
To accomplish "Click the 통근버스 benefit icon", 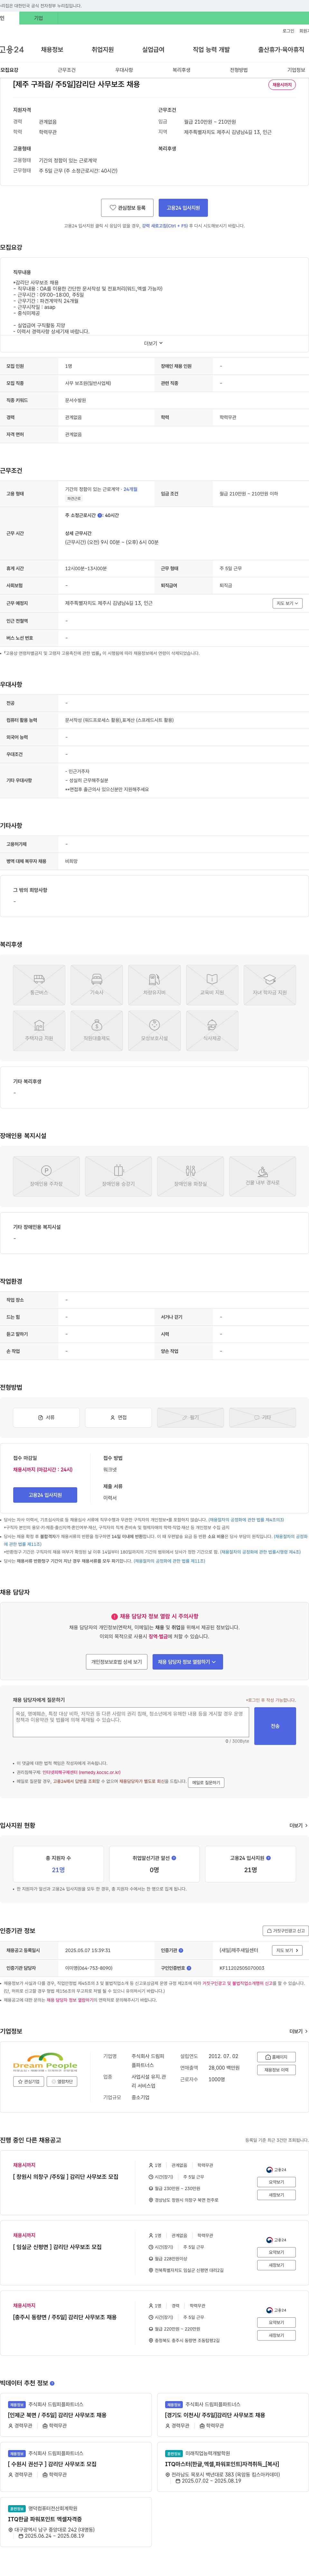I will click(x=39, y=985).
